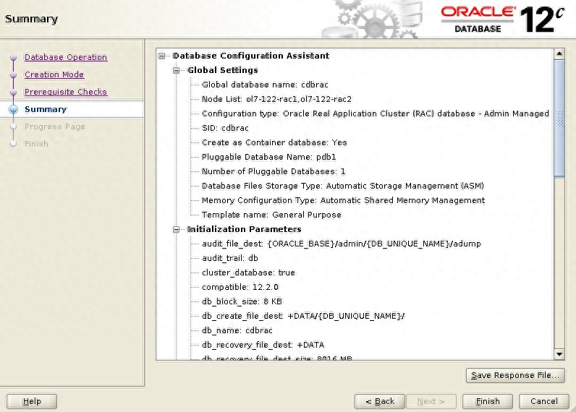Select the Node List tree entry

point(276,99)
